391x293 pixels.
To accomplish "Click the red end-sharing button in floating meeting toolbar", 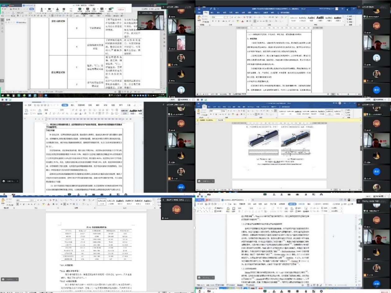I will click(121, 10).
